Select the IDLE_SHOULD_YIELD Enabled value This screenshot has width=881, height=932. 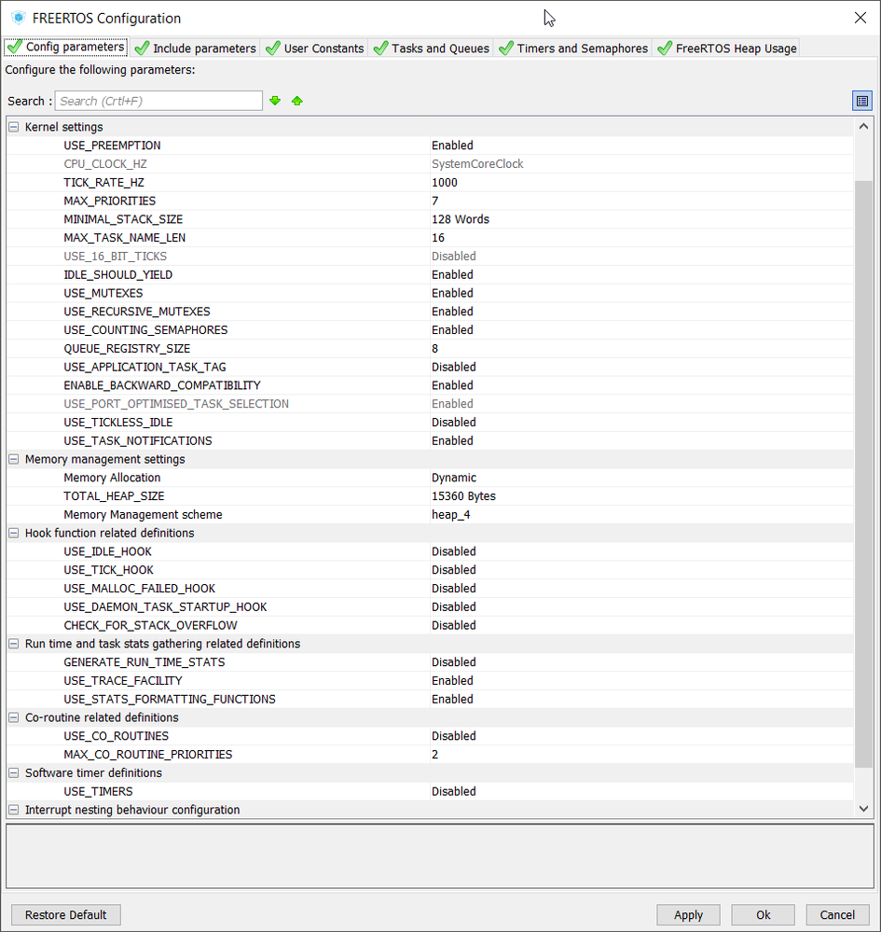(452, 274)
